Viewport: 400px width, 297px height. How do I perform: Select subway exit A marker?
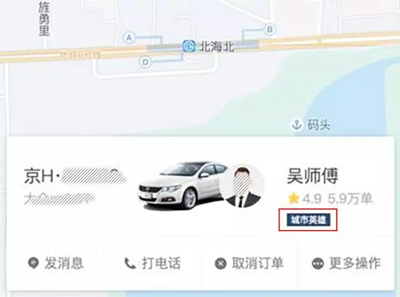129,38
